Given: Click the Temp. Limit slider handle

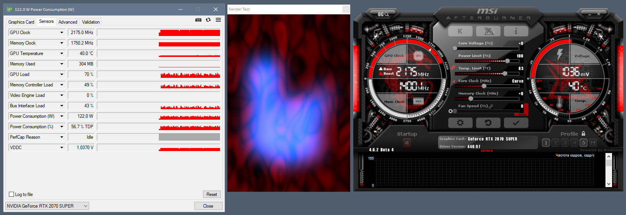Looking at the screenshot, I should 505,73.
